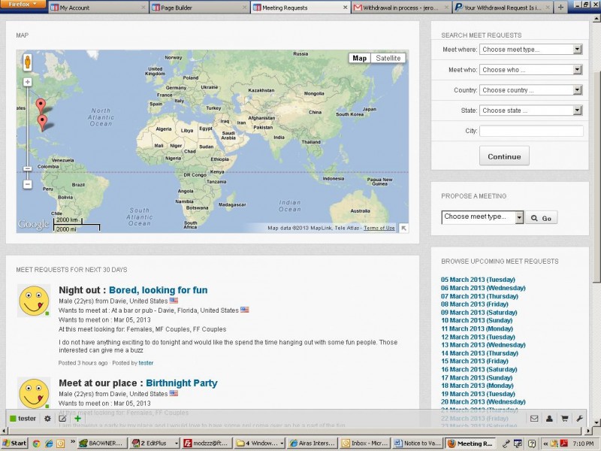Browse 05 March 2013 (Tuesday) requests
601x451 pixels.
(478, 280)
